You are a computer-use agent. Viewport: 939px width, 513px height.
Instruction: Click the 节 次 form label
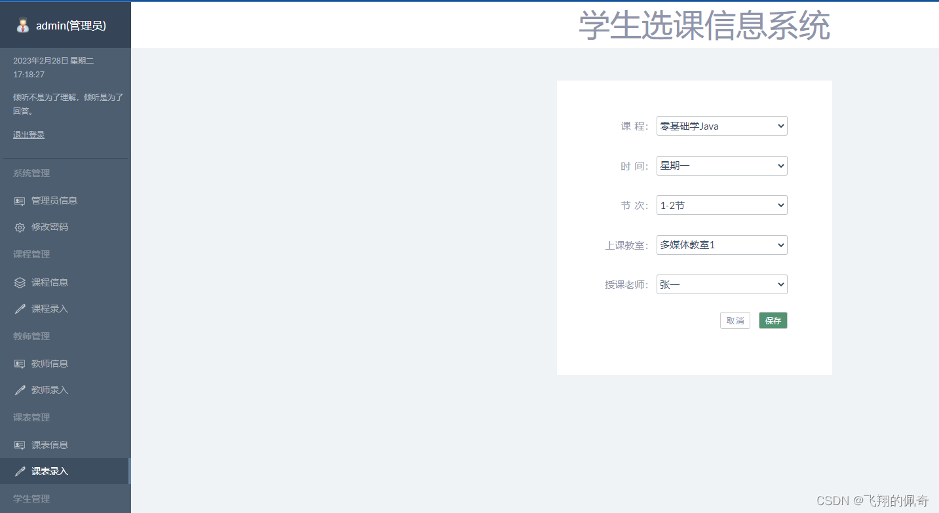coord(634,206)
